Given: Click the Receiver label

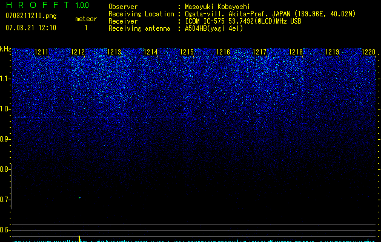Looking at the screenshot, I should (x=123, y=21).
